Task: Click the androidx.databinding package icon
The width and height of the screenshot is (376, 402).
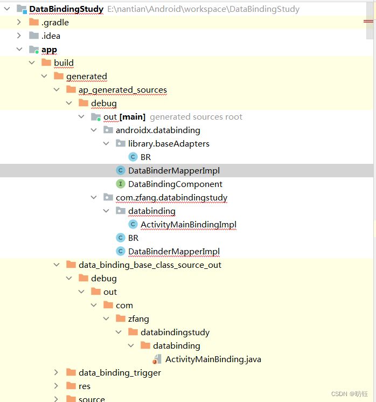Action: (108, 130)
